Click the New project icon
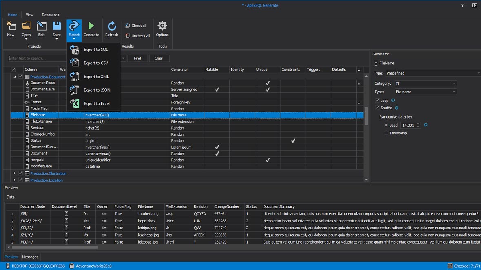The width and height of the screenshot is (481, 270). click(11, 26)
